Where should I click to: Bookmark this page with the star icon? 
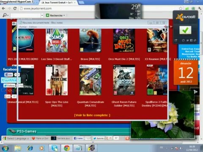pyautogui.click(x=181, y=8)
